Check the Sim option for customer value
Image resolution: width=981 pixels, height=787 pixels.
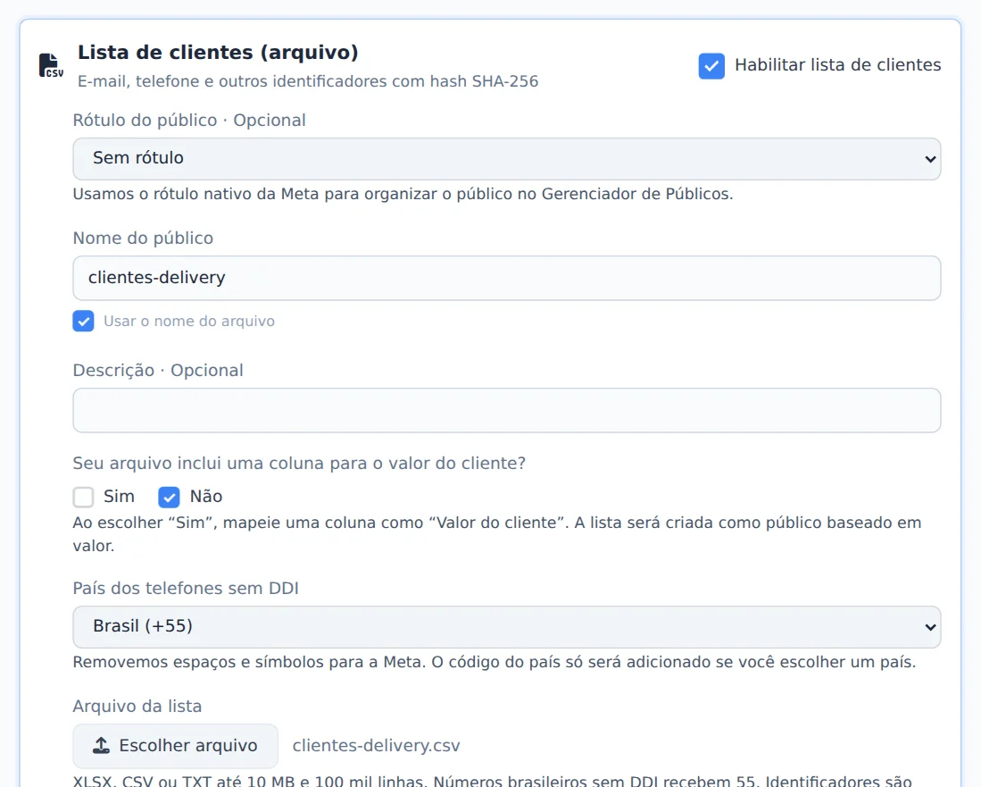click(x=83, y=497)
